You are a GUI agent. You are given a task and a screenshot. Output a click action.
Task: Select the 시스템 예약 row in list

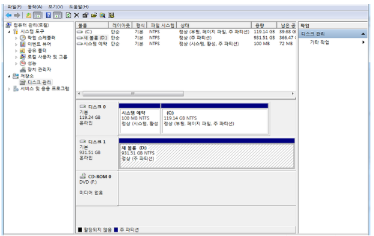[x=186, y=44]
